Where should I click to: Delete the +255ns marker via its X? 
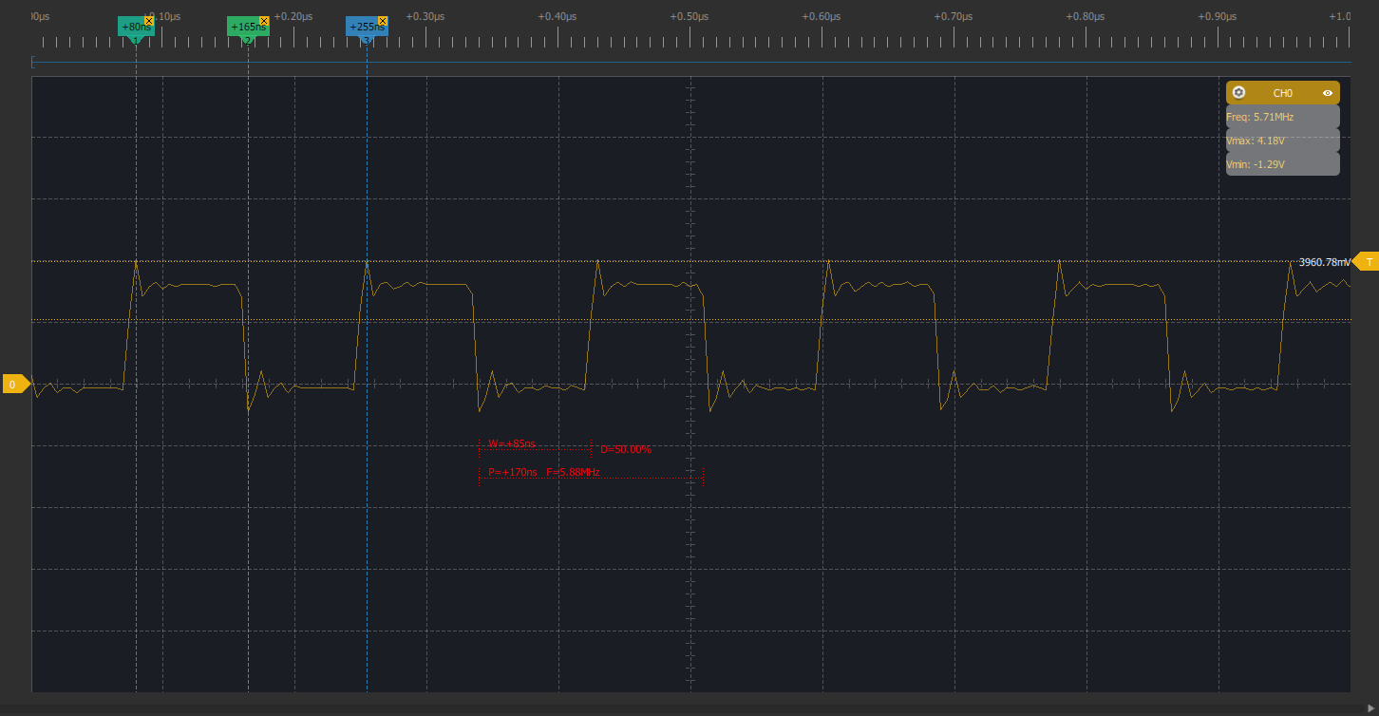[382, 19]
